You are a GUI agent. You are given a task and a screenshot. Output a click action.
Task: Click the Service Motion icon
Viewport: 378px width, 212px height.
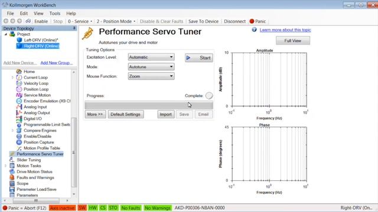coord(19,95)
